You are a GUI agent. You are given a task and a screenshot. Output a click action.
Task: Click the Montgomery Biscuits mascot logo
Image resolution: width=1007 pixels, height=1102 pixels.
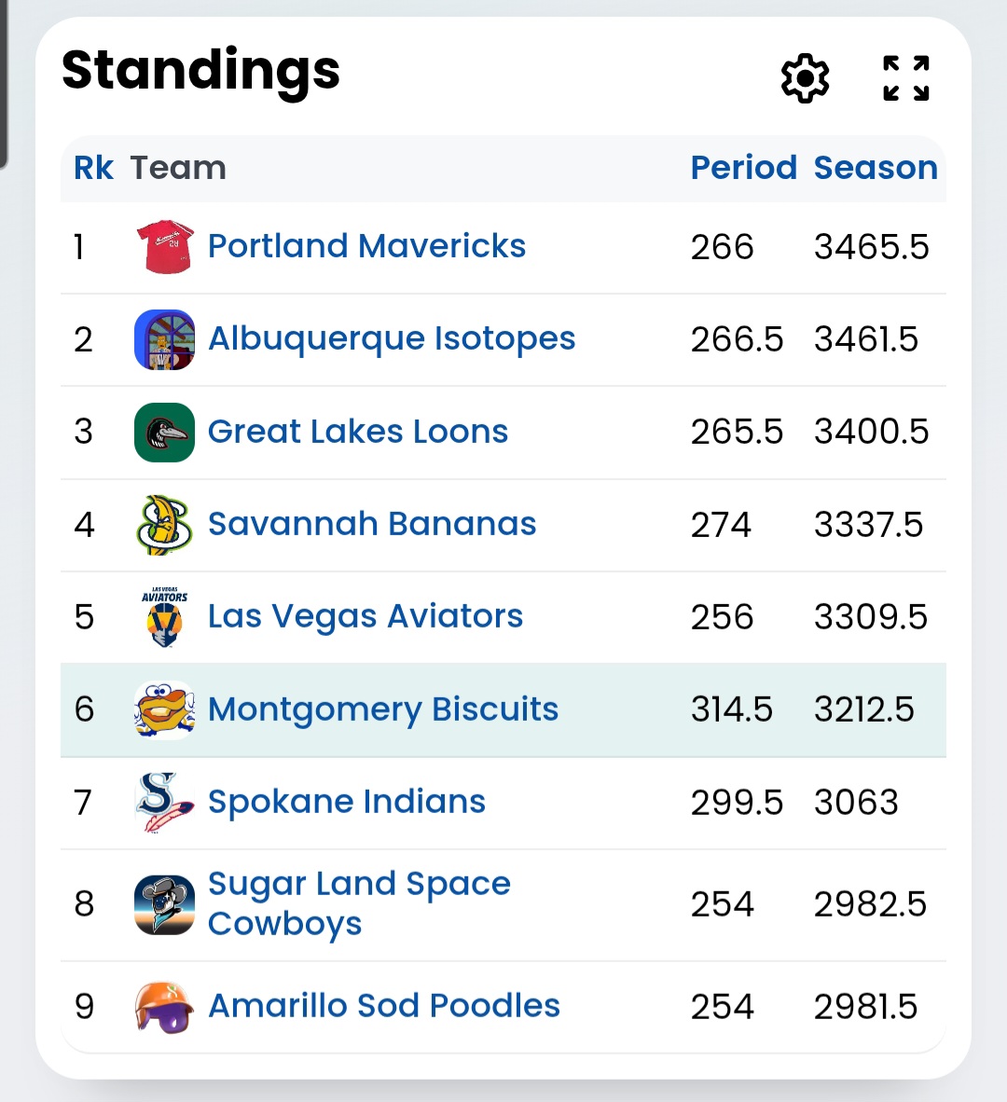164,709
